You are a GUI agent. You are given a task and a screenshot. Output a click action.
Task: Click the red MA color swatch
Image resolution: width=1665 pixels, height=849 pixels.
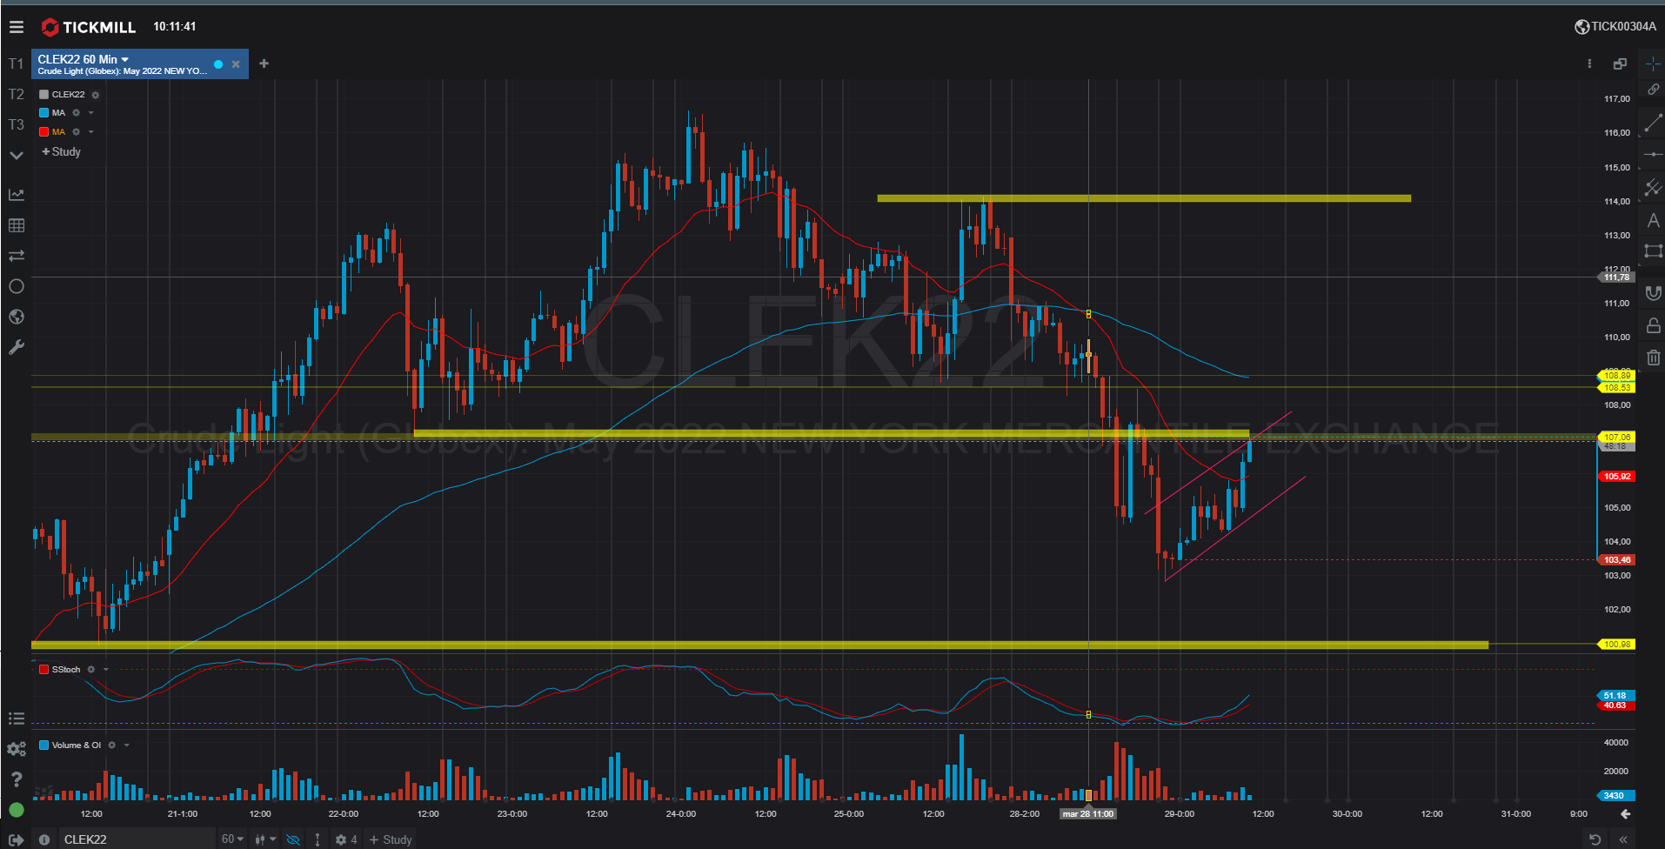(x=43, y=132)
